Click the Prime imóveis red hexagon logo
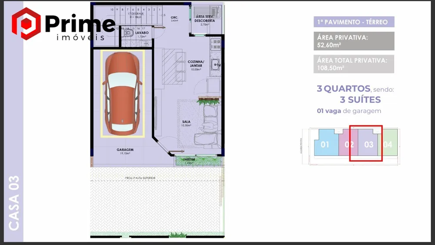 [26, 23]
